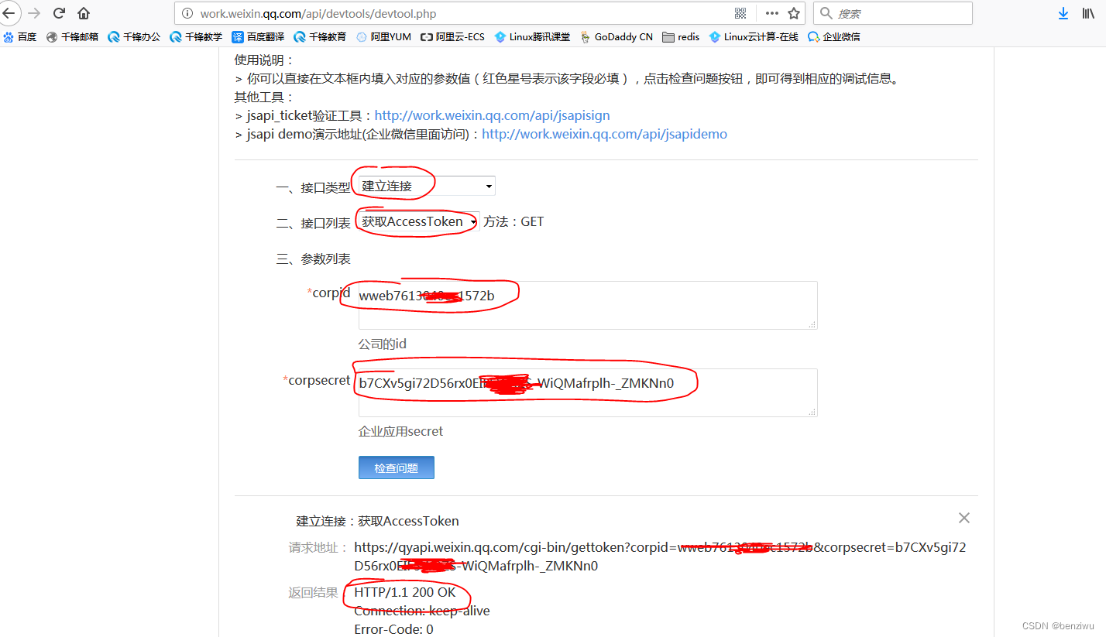This screenshot has width=1106, height=637.
Task: Click the 请求地址 label
Action: coord(318,547)
